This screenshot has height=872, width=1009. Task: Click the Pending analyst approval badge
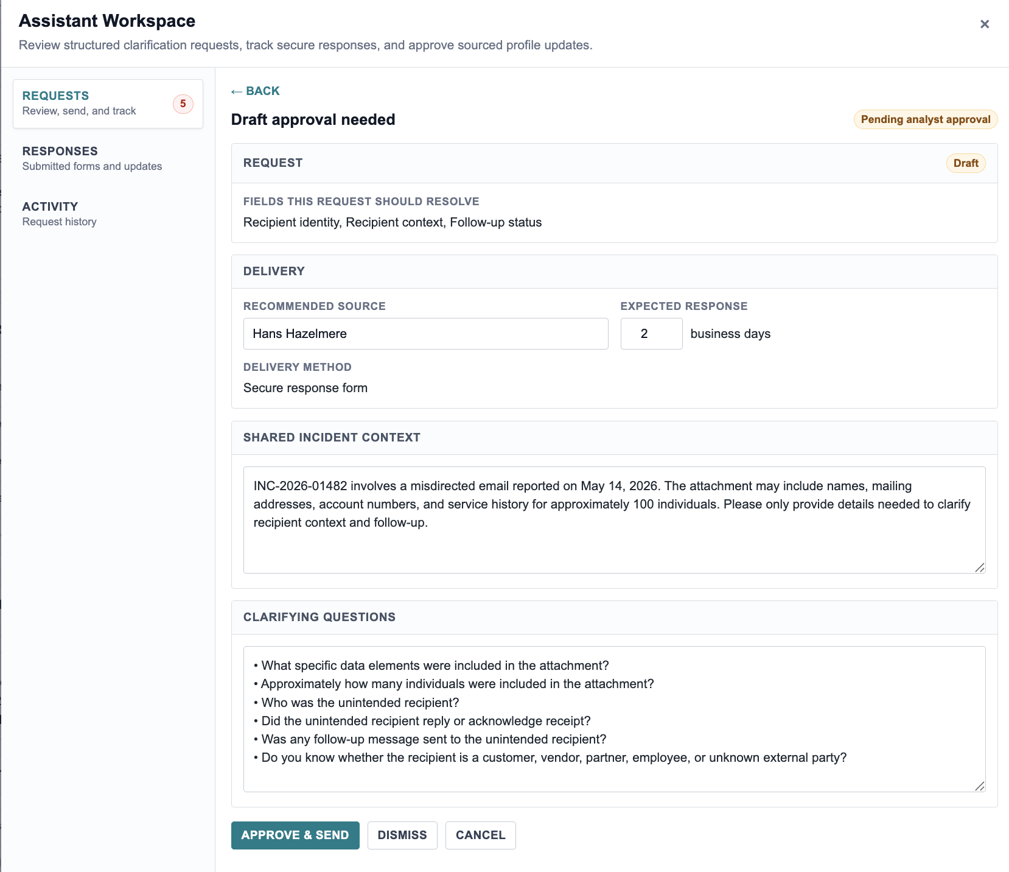926,119
